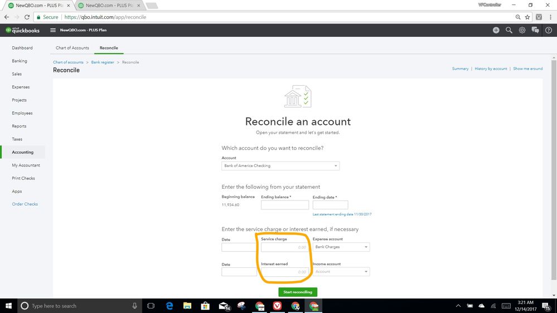Open the History by account link
This screenshot has height=313, width=557.
click(x=491, y=69)
